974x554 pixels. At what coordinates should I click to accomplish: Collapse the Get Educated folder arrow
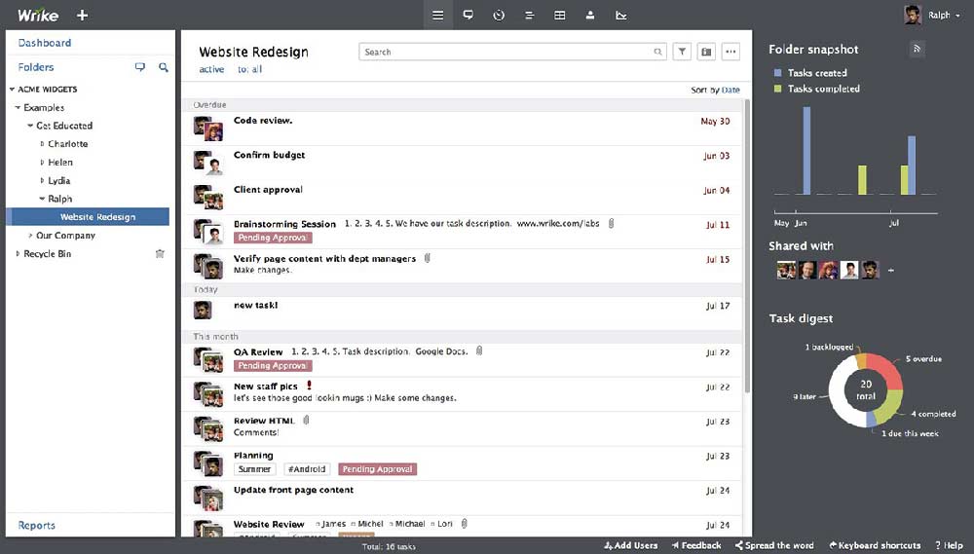[x=30, y=126]
